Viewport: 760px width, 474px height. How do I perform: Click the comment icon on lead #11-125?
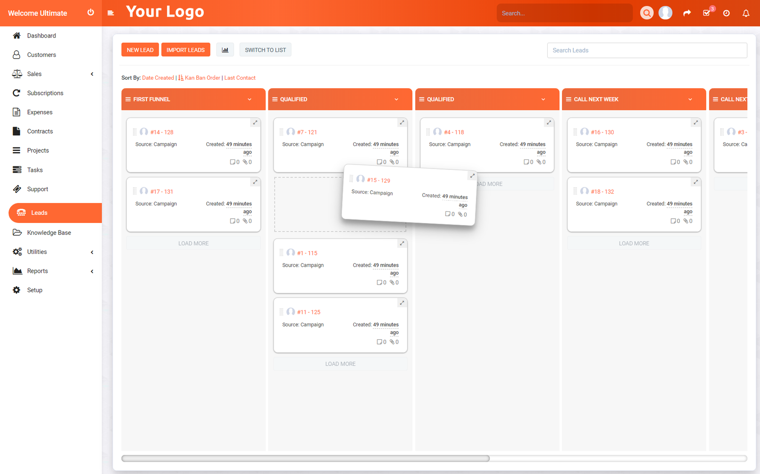pyautogui.click(x=380, y=342)
